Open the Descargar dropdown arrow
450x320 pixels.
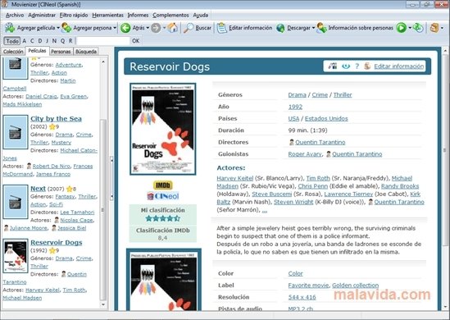click(x=313, y=28)
